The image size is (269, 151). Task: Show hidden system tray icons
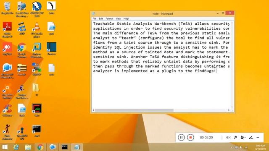pyautogui.click(x=232, y=147)
